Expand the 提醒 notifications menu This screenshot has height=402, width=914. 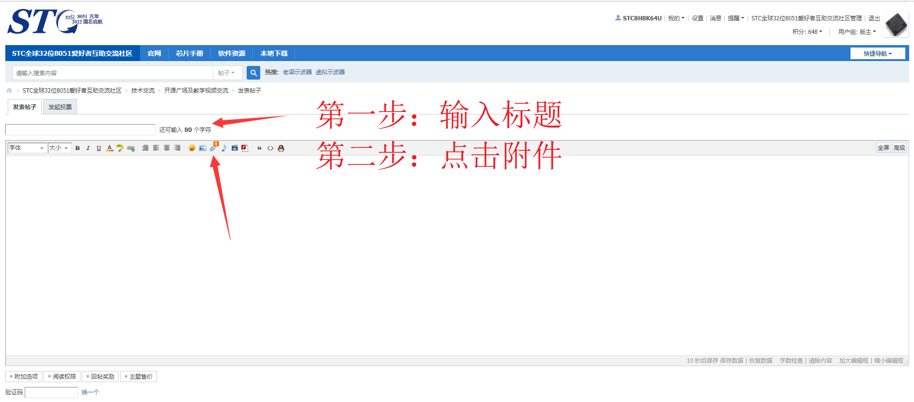coord(736,18)
